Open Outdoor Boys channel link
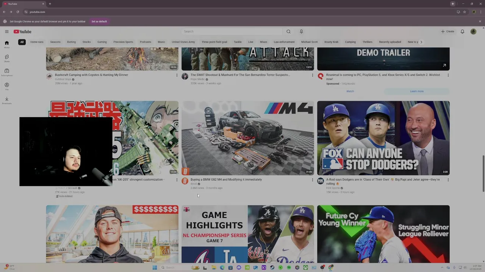Viewport: 485px width, 272px height. click(63, 79)
